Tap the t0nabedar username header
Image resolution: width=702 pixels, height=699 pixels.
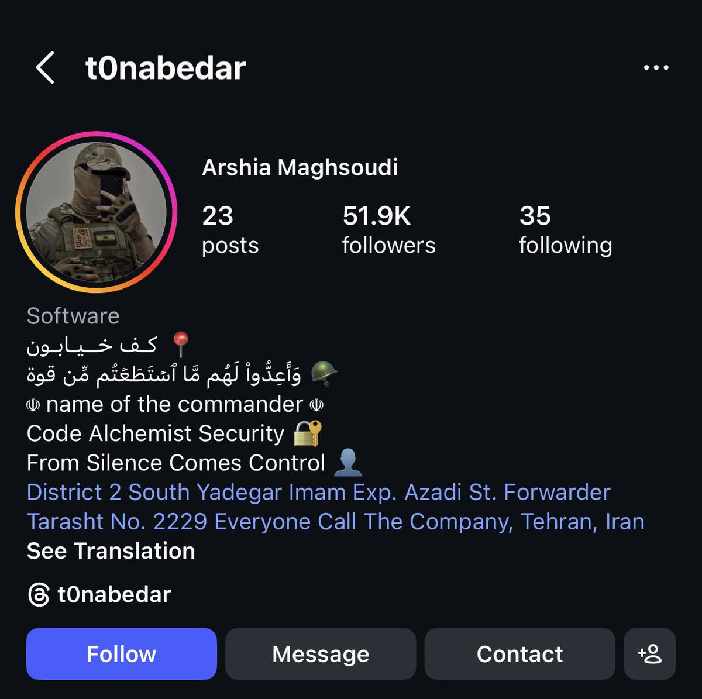[x=166, y=68]
